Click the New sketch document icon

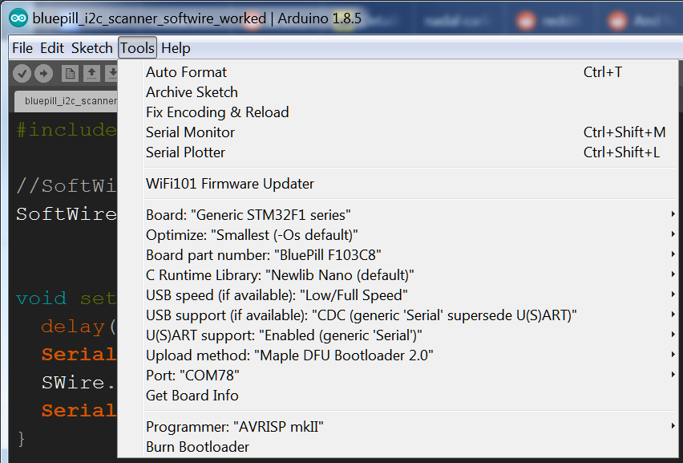pos(70,72)
